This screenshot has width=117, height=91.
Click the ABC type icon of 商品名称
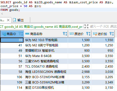point(27,34)
